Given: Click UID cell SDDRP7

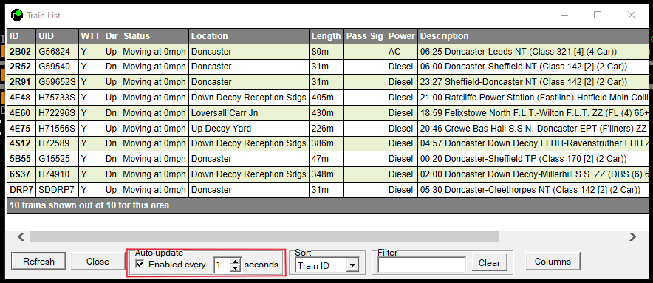Looking at the screenshot, I should (58, 190).
